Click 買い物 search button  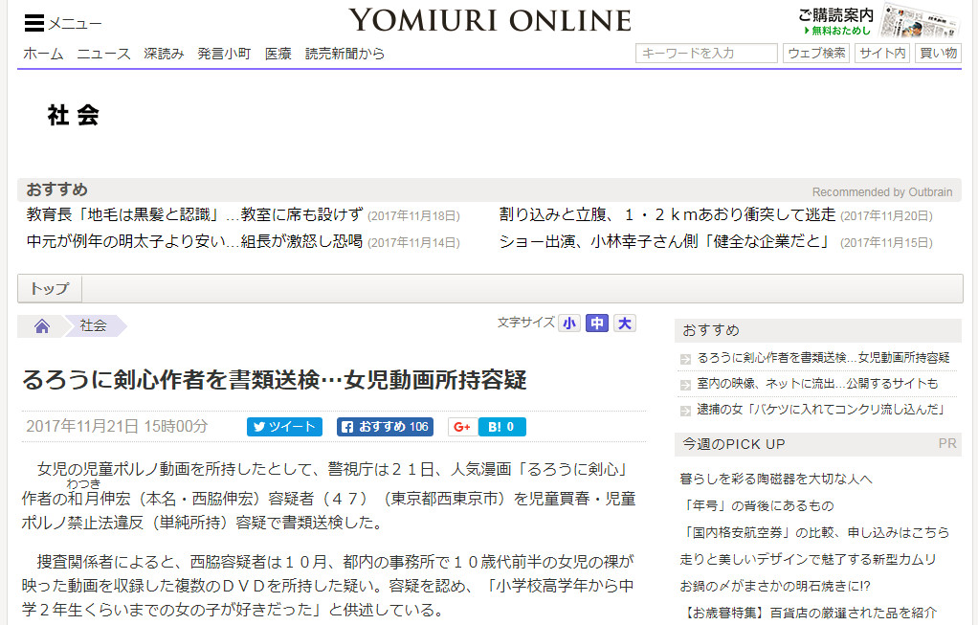point(938,53)
